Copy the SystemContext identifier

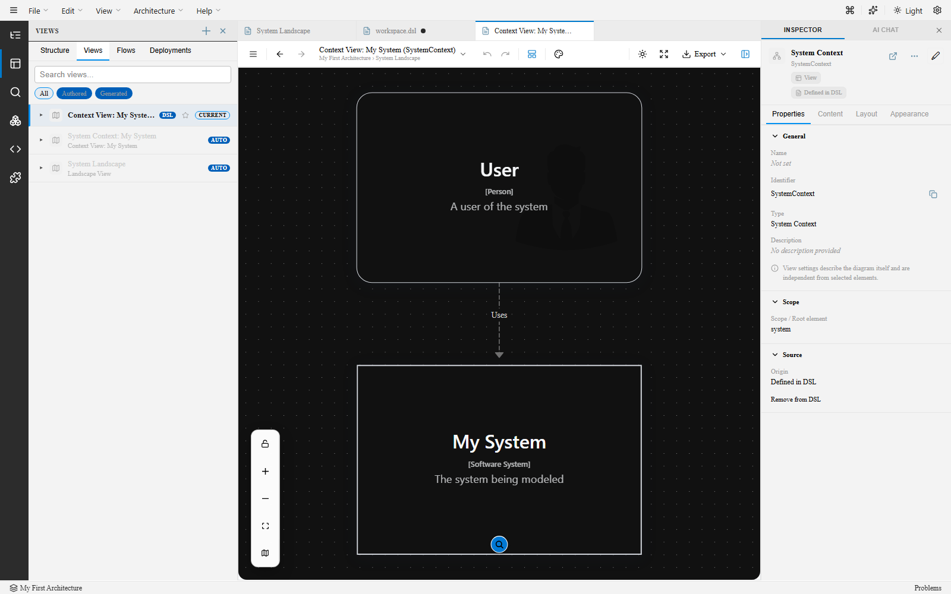(x=933, y=194)
